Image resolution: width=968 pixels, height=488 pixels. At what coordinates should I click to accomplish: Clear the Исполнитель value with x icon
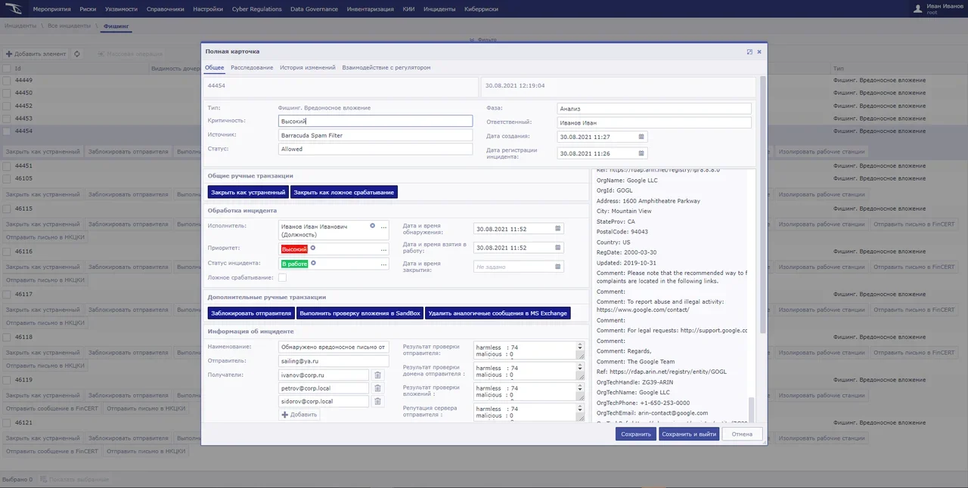(372, 226)
